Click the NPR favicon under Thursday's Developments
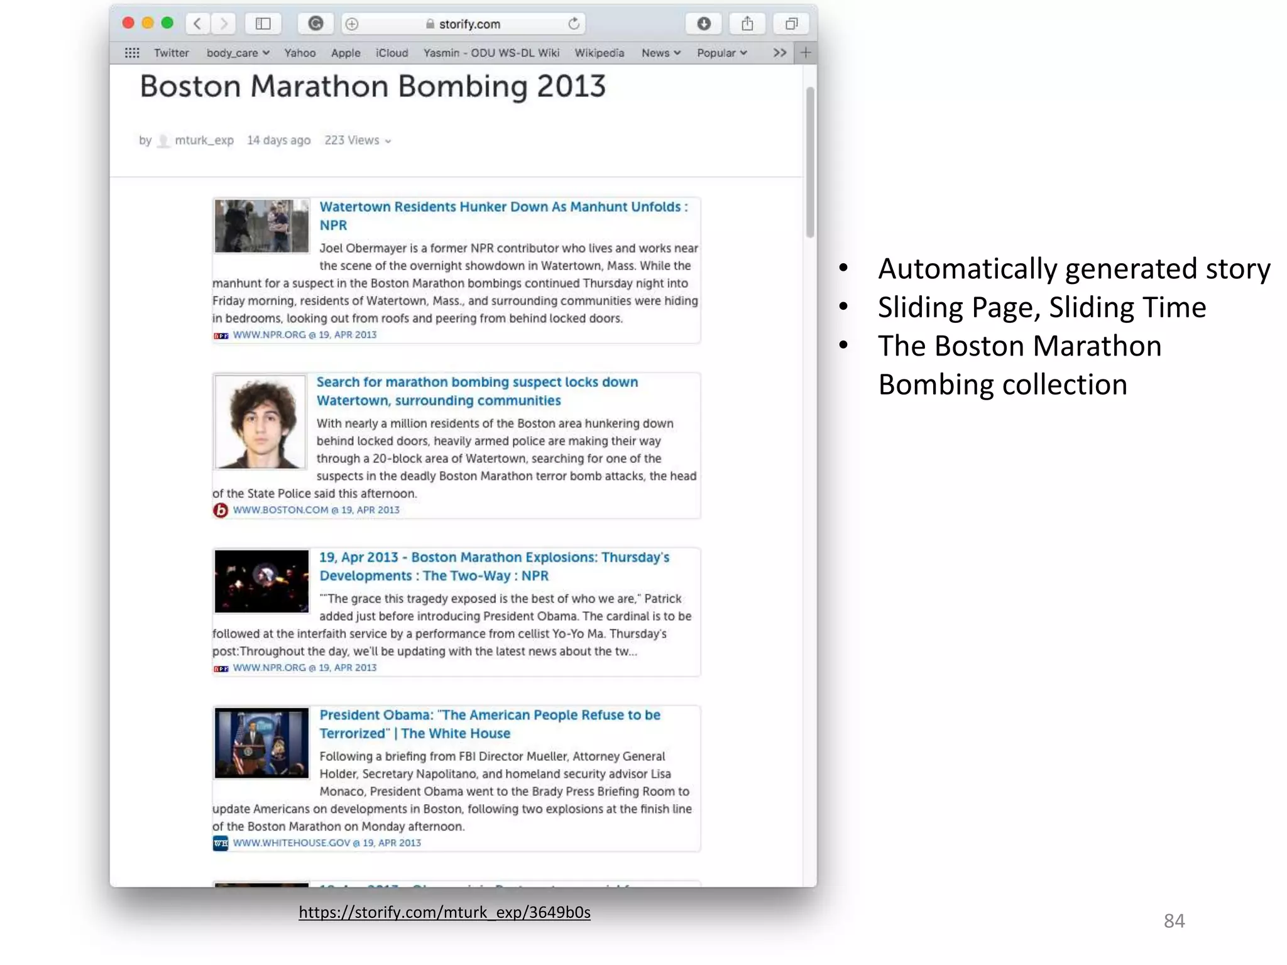Image resolution: width=1287 pixels, height=965 pixels. 221,668
